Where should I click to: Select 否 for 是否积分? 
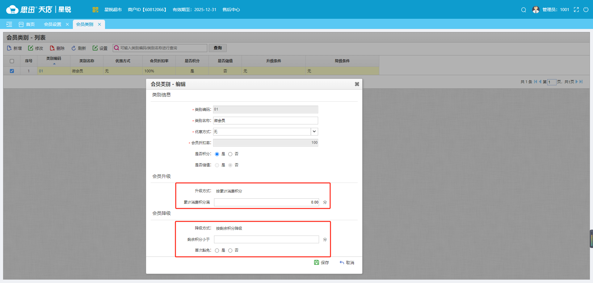(230, 154)
